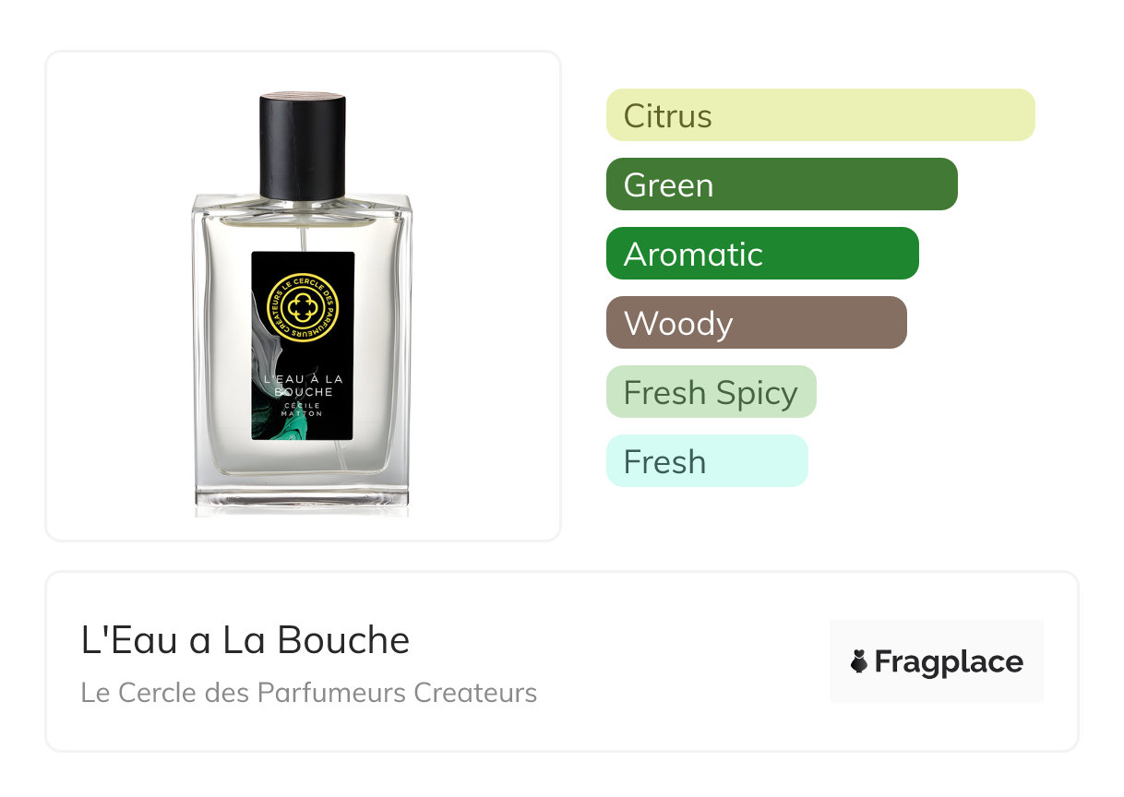Image resolution: width=1124 pixels, height=797 pixels.
Task: Click the Citrus accord bar
Action: (820, 115)
